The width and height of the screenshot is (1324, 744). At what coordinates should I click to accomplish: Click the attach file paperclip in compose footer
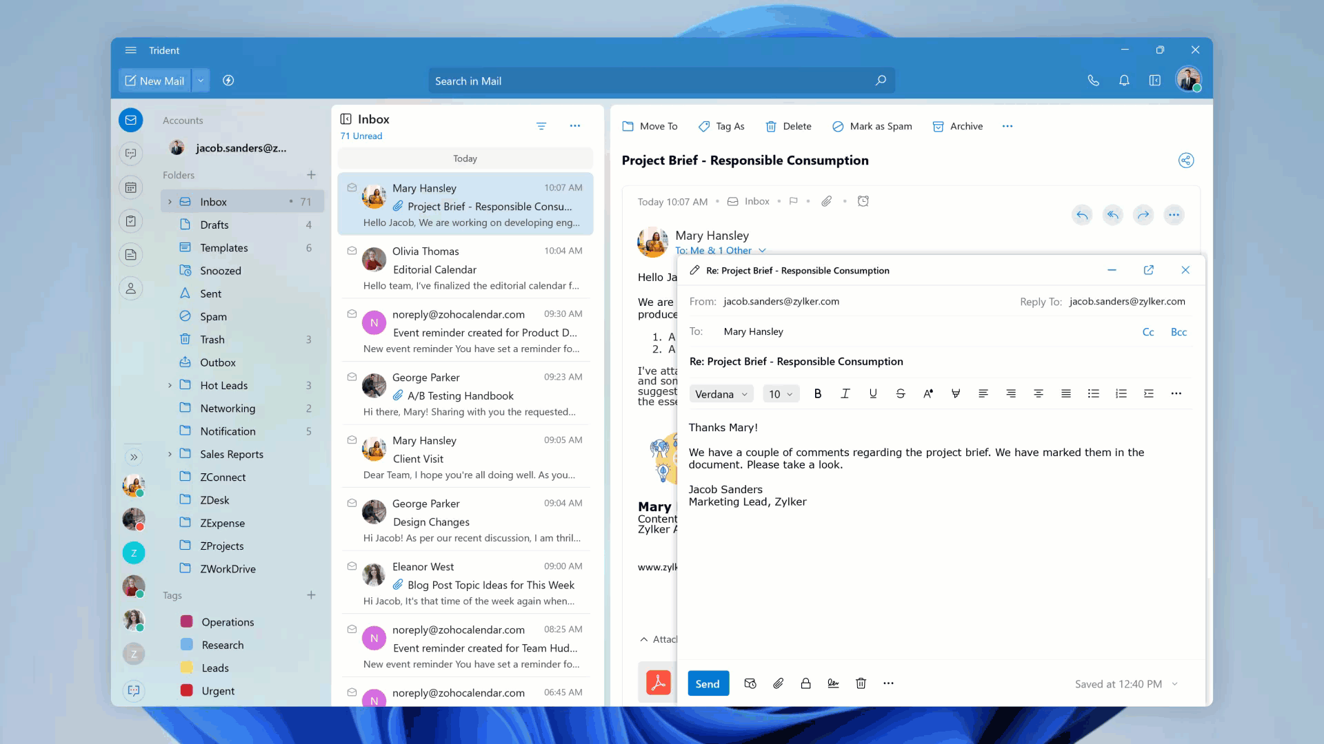(x=778, y=683)
